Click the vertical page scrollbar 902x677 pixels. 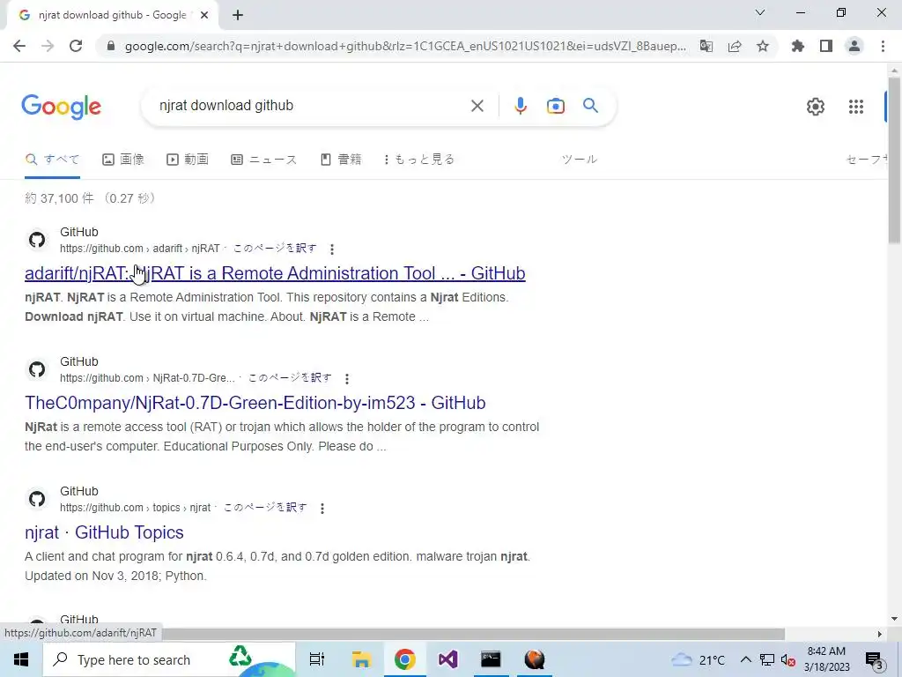[x=894, y=160]
